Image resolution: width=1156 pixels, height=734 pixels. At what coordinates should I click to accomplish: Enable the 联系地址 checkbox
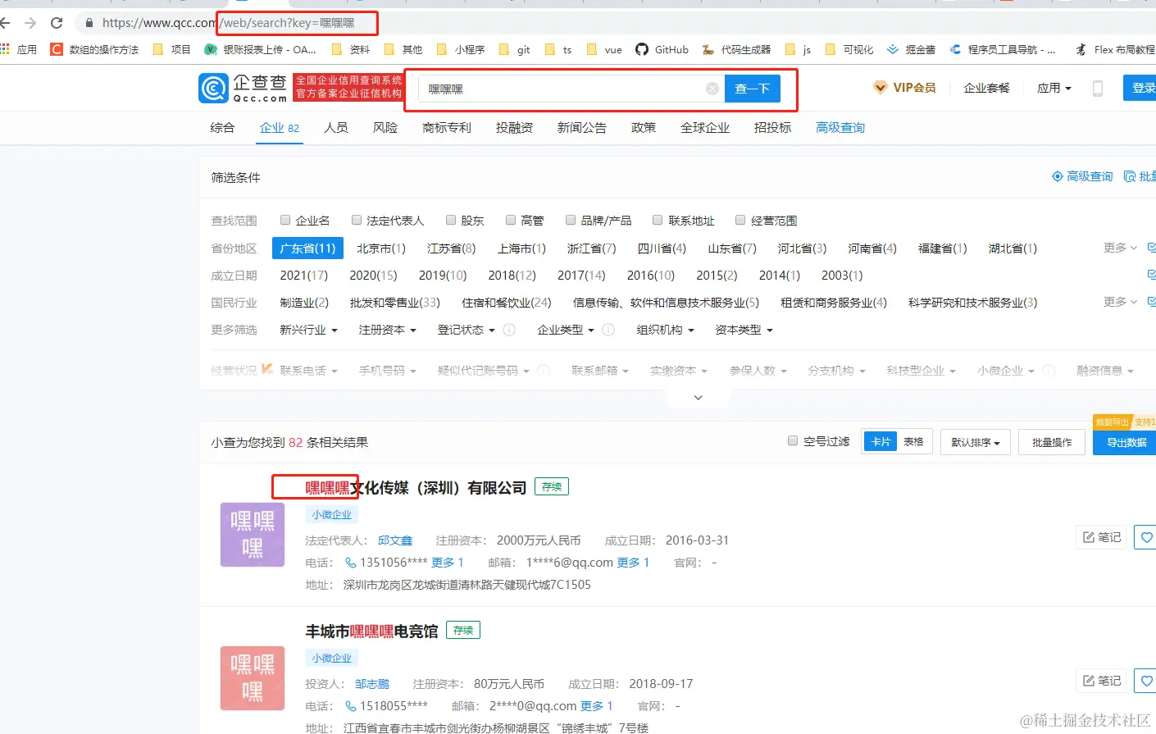coord(658,220)
